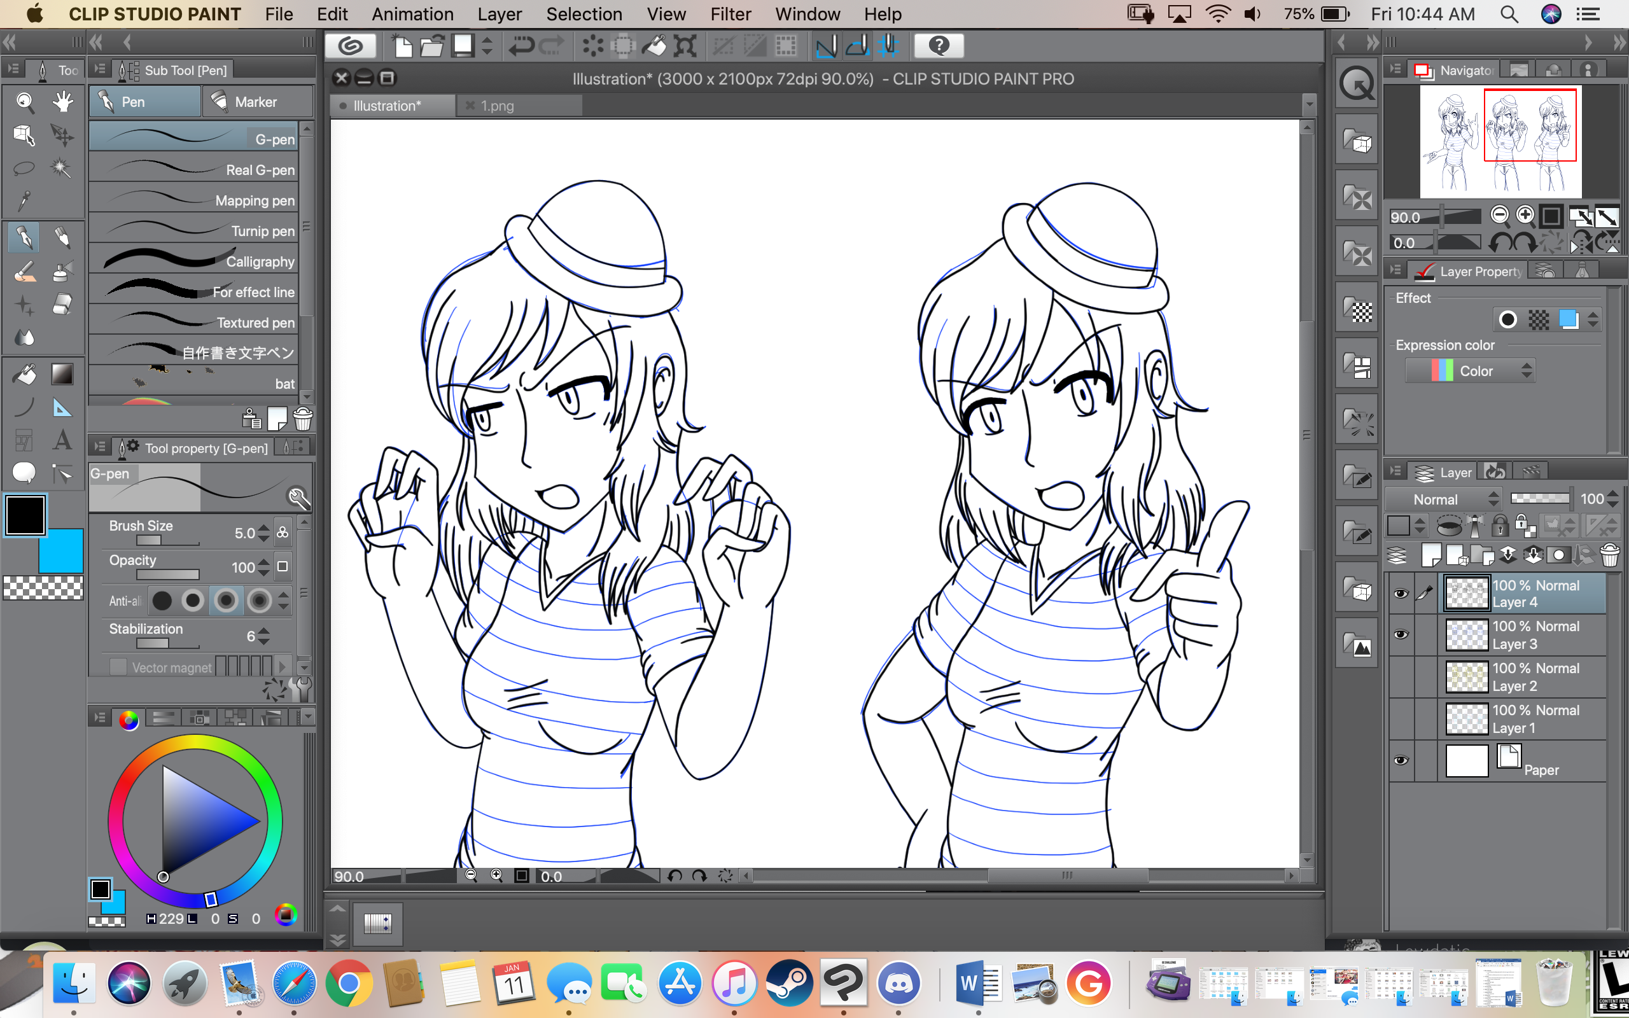Select the Hand move tool
The width and height of the screenshot is (1629, 1018).
pos(62,102)
